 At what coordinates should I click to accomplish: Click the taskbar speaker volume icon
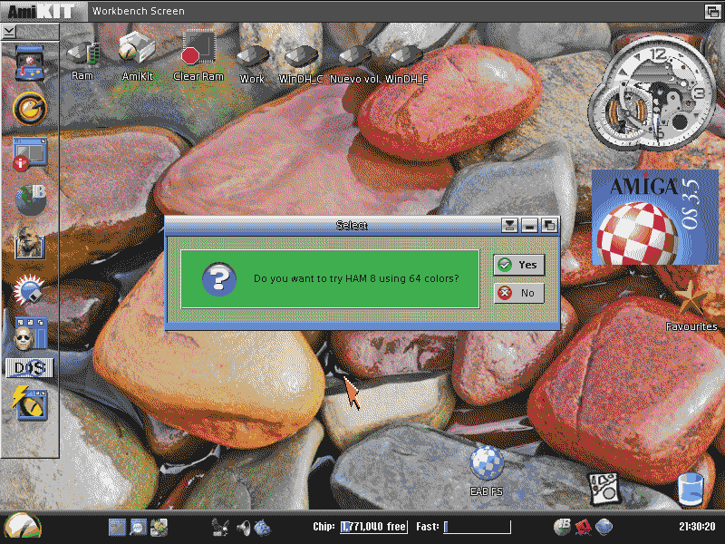243,527
